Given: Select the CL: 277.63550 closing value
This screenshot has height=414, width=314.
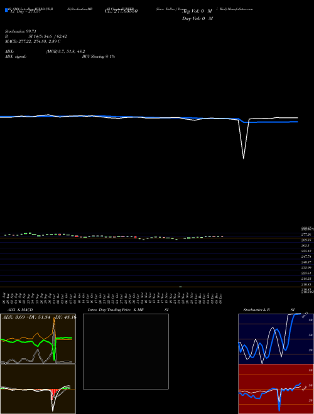Looking at the screenshot, I should click(x=121, y=11).
